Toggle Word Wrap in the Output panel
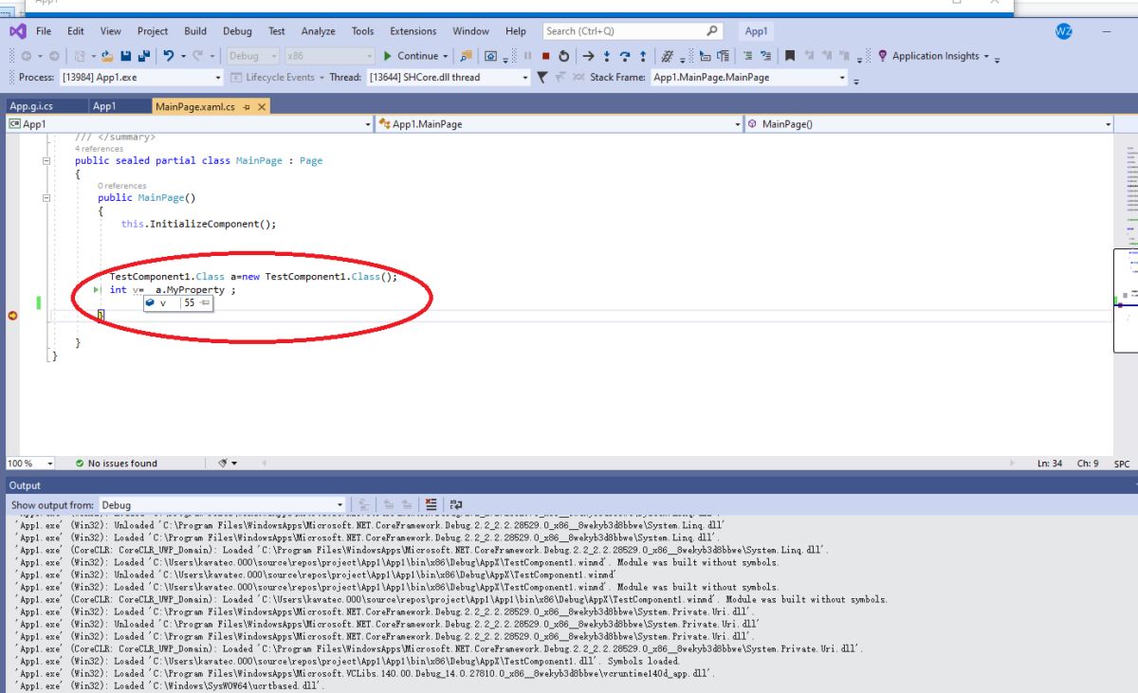The image size is (1138, 693). click(x=456, y=505)
